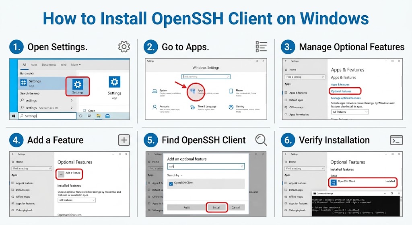Click the Install button
Viewport: 412px width, 225px height.
(x=217, y=207)
